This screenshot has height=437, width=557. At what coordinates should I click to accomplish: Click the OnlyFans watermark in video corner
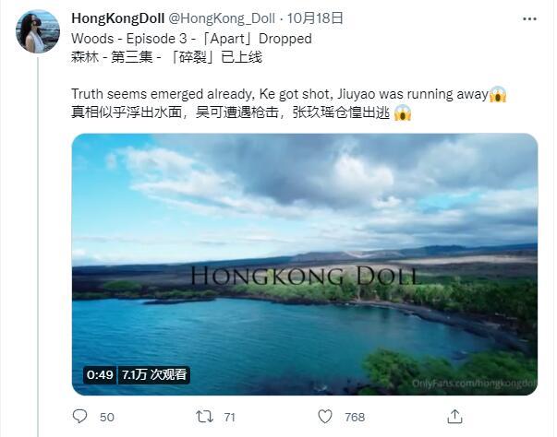pos(474,384)
